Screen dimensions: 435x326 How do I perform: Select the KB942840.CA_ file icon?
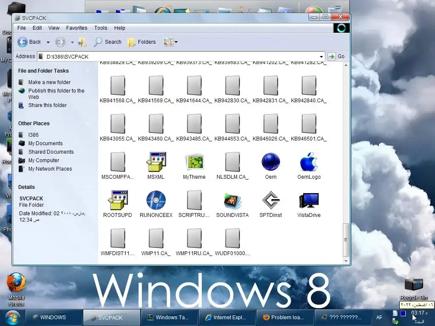(x=309, y=86)
